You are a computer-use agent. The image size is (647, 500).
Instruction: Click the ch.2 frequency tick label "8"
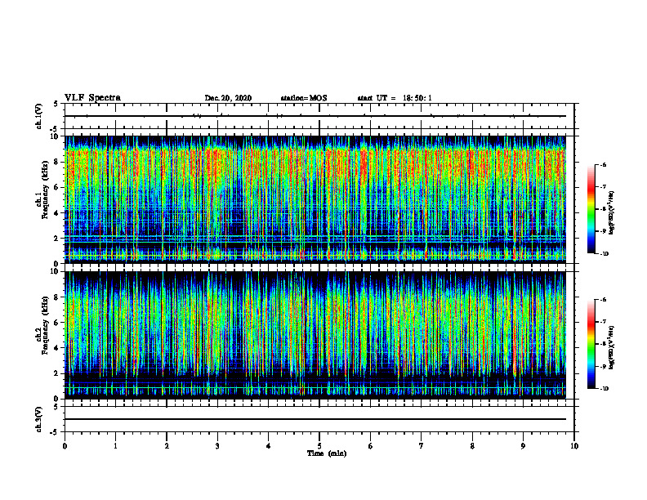[57, 297]
